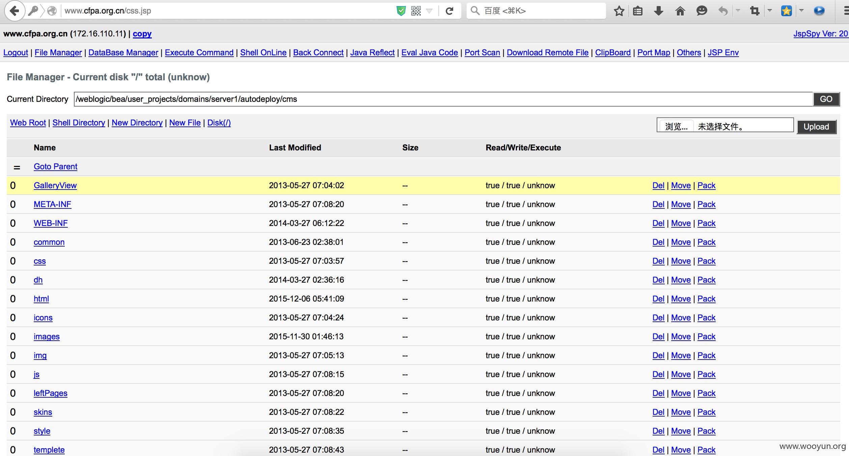Click the Logout link
Viewport: 849px width, 456px height.
point(16,53)
